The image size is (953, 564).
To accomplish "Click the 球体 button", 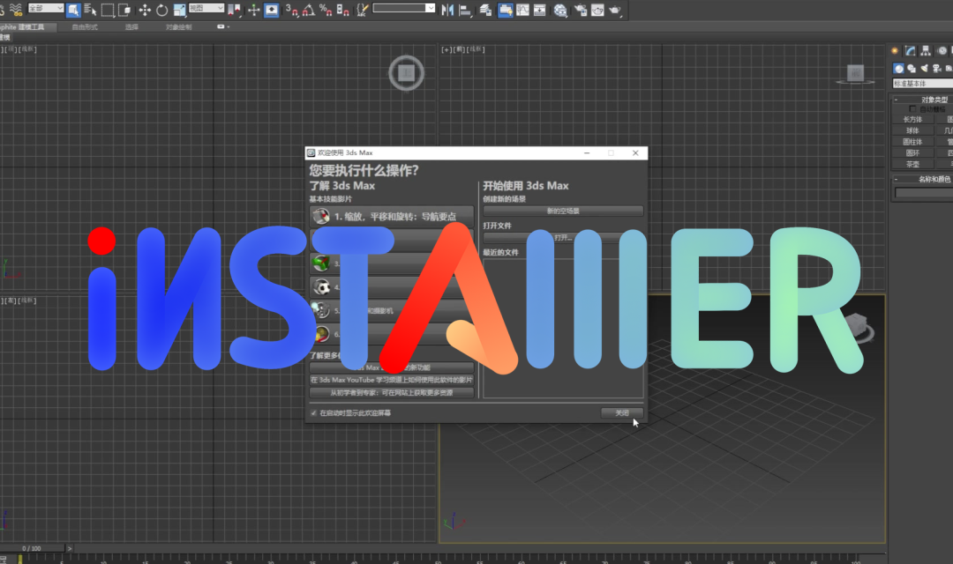I will point(913,130).
